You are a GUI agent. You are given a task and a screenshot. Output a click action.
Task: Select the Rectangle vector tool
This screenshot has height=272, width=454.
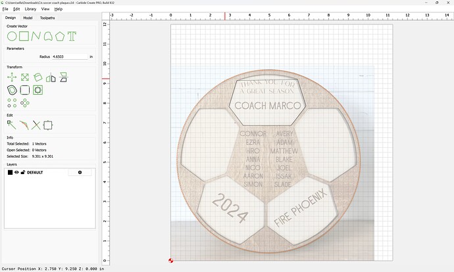pos(24,36)
